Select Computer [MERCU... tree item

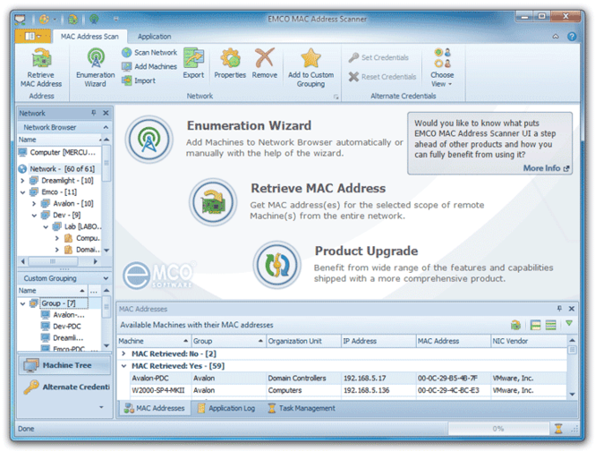click(57, 152)
